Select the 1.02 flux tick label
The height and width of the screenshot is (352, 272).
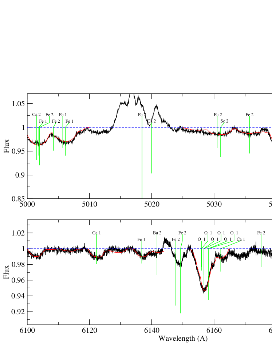pos(19,233)
